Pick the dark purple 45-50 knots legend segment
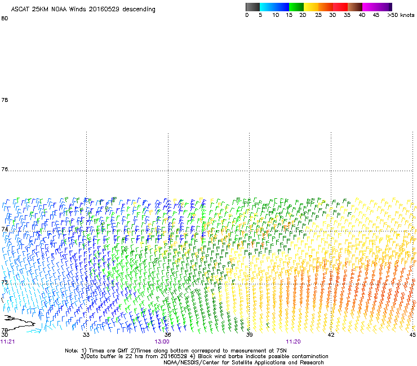417x366 pixels. [x=384, y=7]
